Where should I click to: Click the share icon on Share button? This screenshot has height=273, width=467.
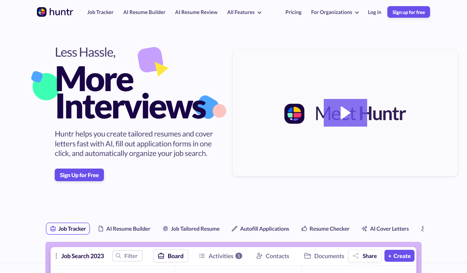pyautogui.click(x=356, y=256)
